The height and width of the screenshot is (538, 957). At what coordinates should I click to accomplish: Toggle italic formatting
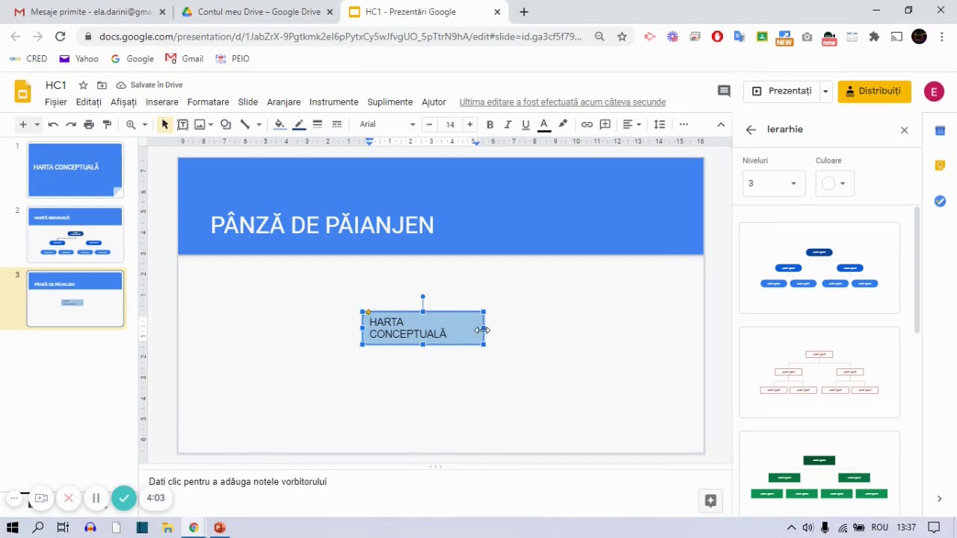pyautogui.click(x=508, y=124)
